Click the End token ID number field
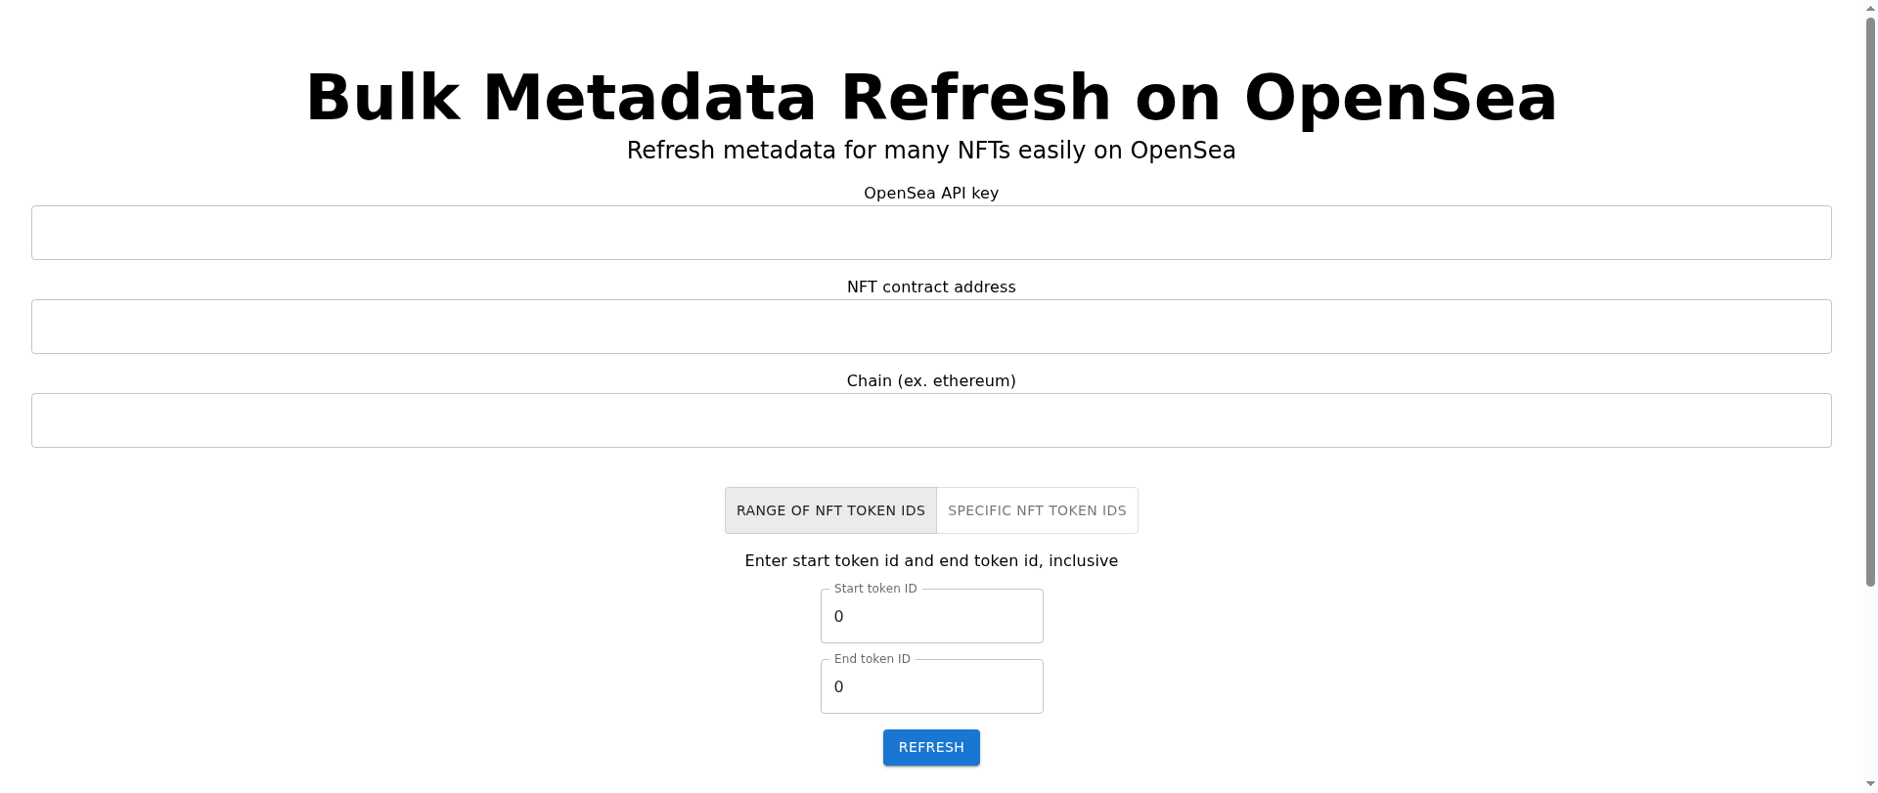Viewport: 1878px width, 793px height. (x=931, y=687)
